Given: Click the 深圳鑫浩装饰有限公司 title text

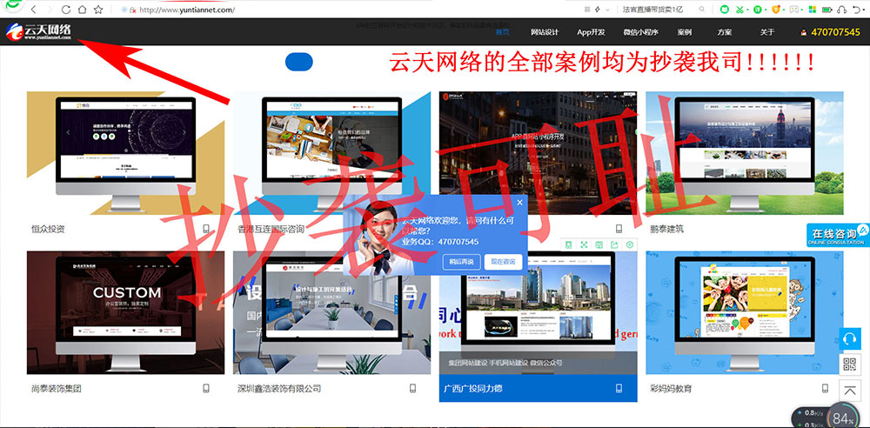Looking at the screenshot, I should click(x=279, y=389).
